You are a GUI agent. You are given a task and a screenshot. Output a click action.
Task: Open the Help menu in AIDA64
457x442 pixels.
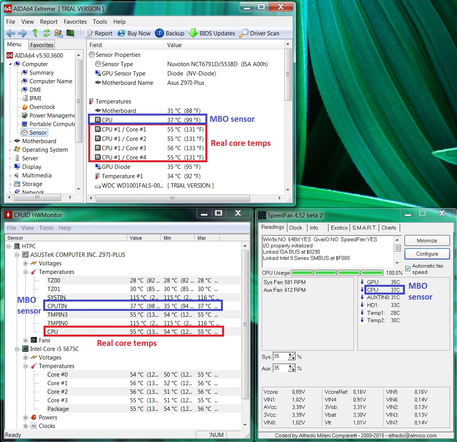click(119, 21)
